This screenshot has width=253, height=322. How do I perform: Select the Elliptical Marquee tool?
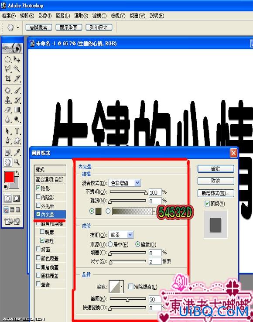7,60
